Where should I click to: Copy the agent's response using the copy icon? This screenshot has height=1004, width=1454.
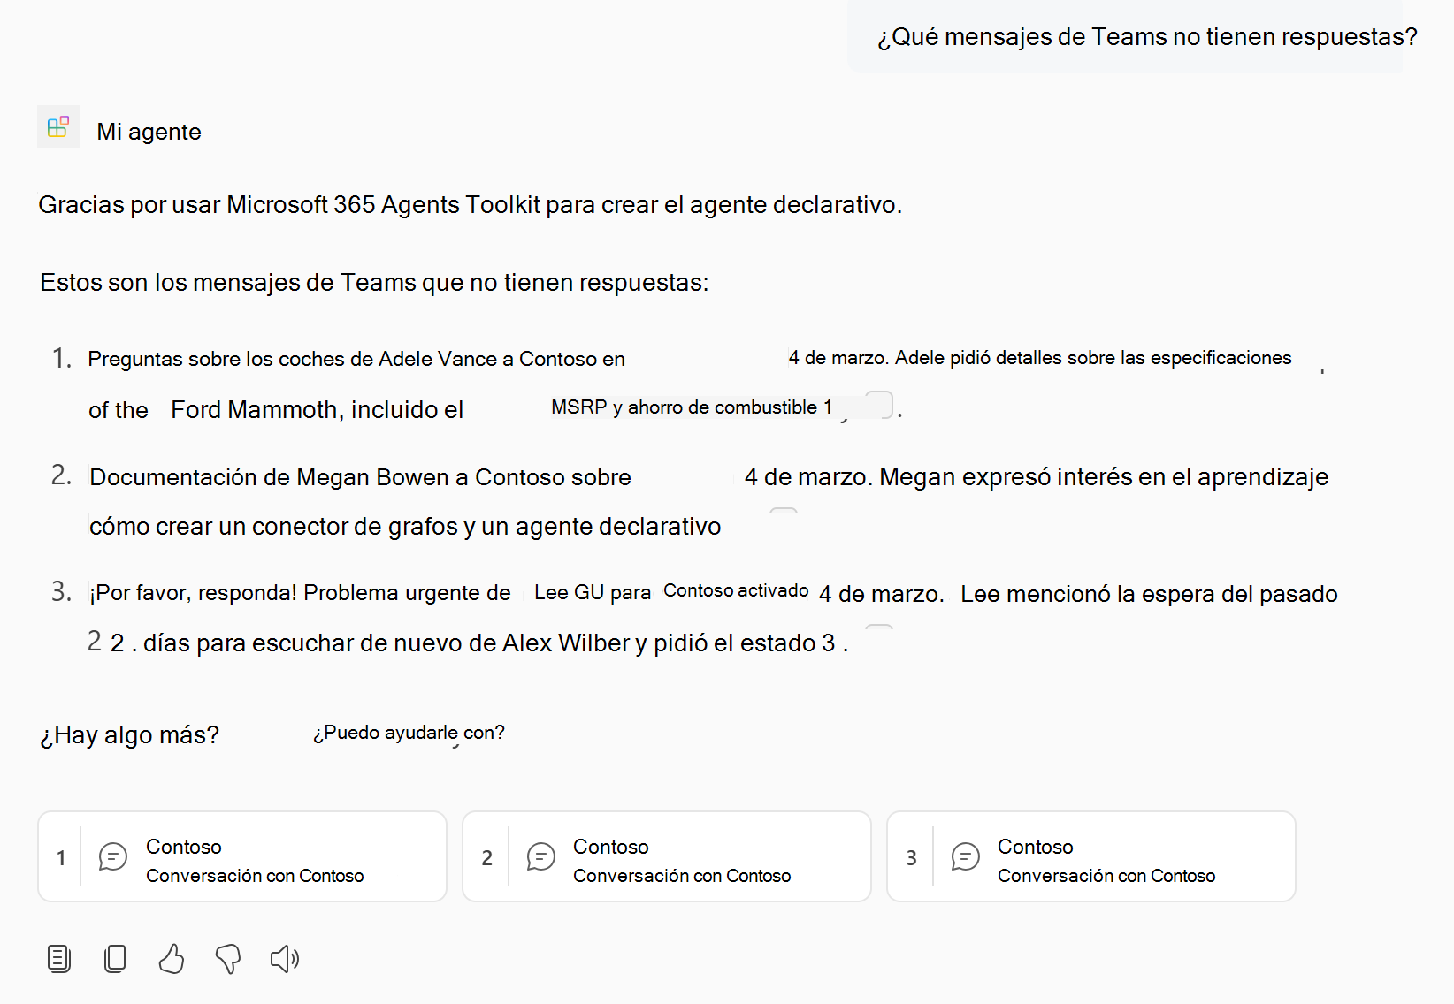click(115, 958)
